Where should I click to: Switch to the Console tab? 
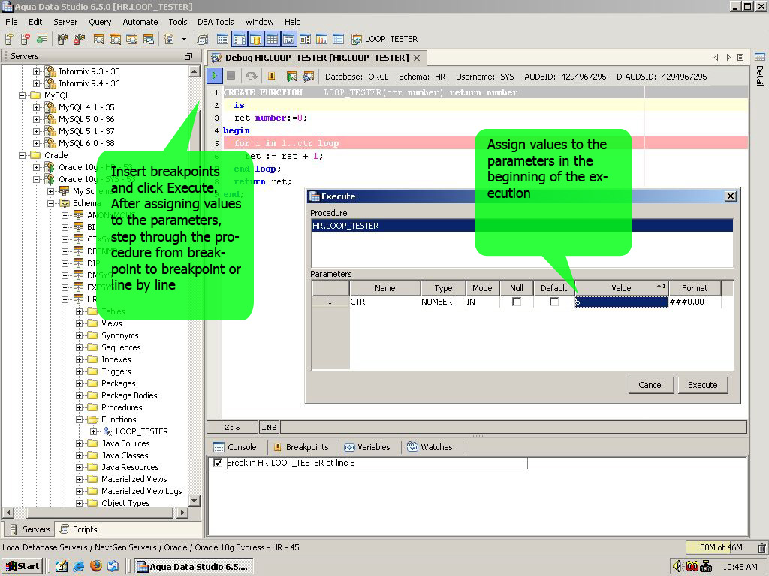click(235, 447)
